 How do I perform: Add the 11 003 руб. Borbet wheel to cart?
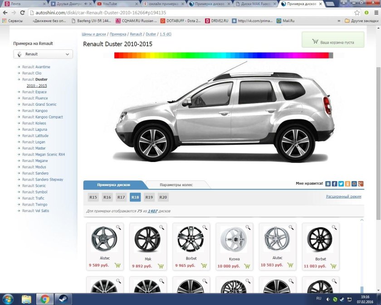[x=334, y=266]
